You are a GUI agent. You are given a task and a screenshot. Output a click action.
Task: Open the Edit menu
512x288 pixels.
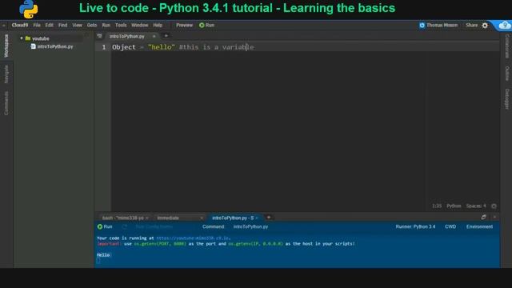49,25
